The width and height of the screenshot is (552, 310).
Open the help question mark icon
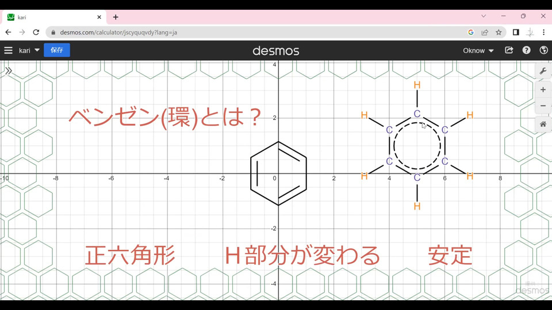[526, 51]
